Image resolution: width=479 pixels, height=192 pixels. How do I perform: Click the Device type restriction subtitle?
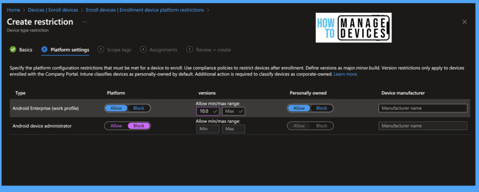[28, 30]
